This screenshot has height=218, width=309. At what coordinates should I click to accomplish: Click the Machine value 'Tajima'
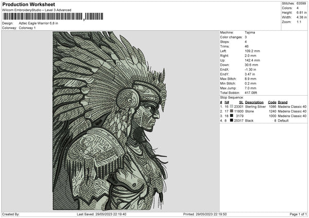pyautogui.click(x=250, y=32)
